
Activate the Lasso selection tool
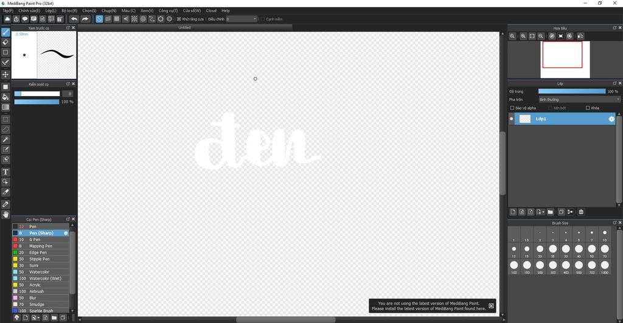point(5,130)
